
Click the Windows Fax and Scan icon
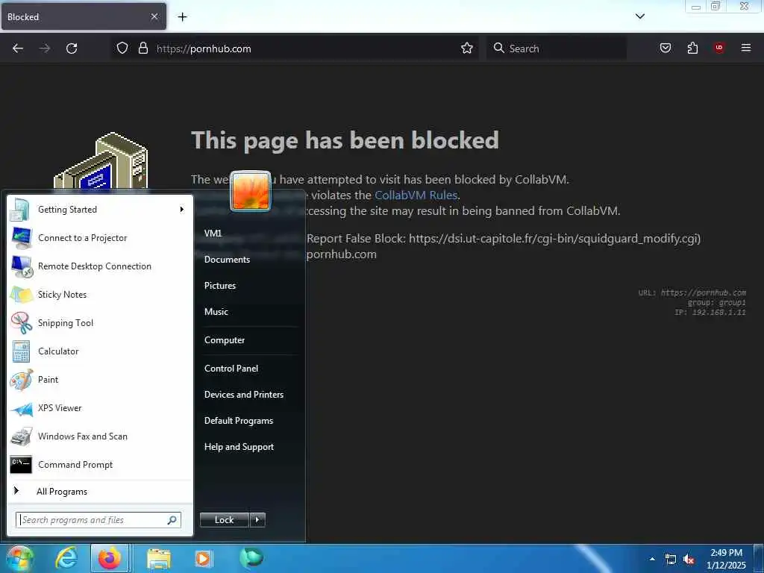point(22,436)
